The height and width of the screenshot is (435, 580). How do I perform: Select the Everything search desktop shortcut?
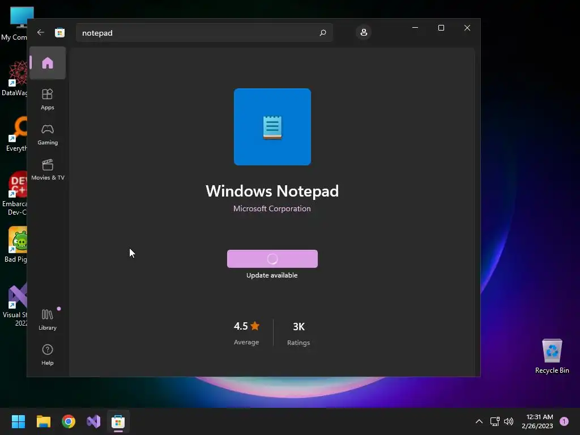pyautogui.click(x=15, y=134)
